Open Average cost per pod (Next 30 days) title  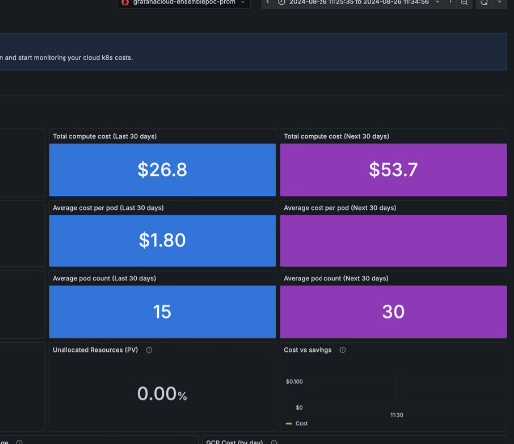click(x=339, y=208)
